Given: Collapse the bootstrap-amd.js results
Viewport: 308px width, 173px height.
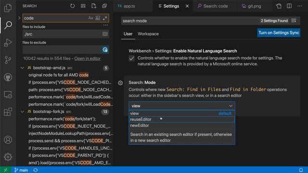Looking at the screenshot, I should tap(22, 68).
